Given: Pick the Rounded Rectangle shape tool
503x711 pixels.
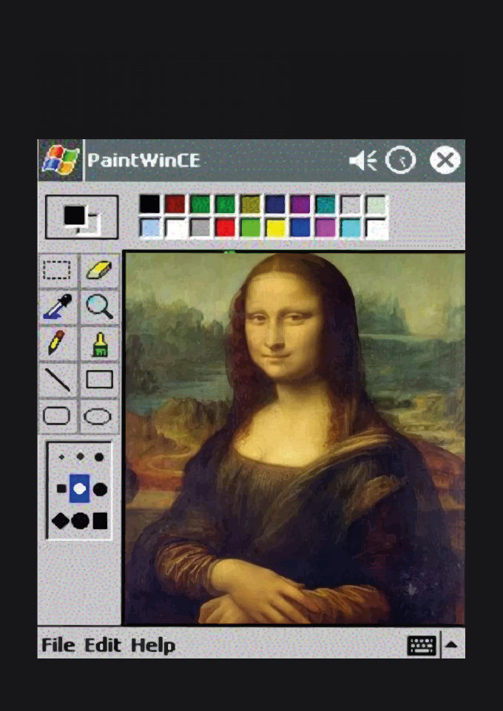Looking at the screenshot, I should (57, 416).
